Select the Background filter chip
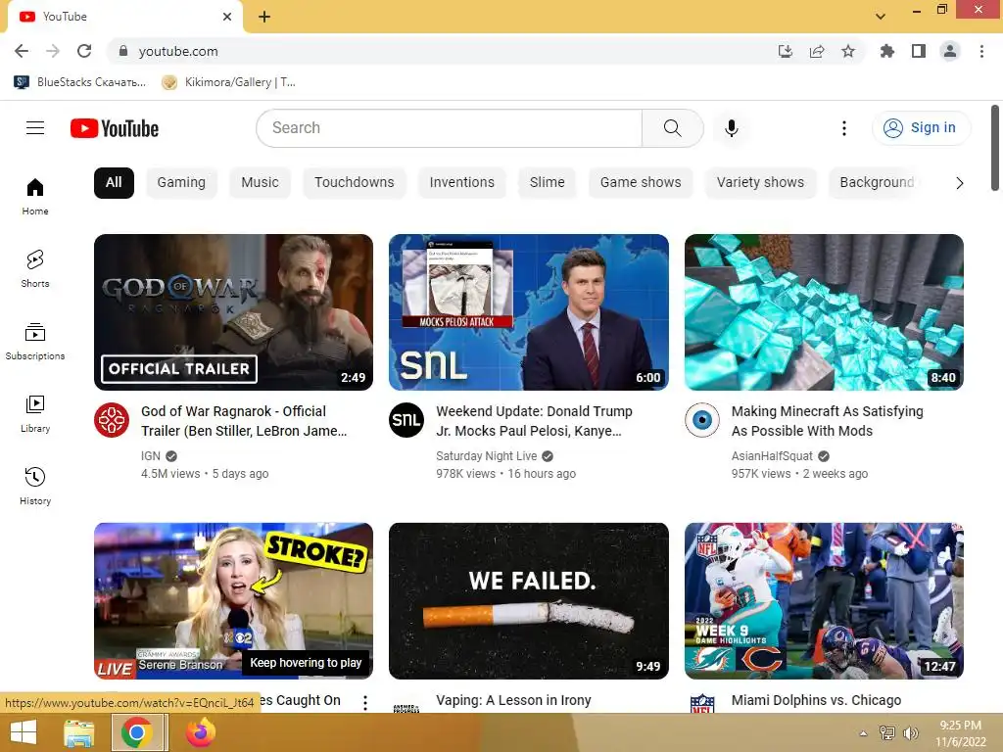This screenshot has height=752, width=1003. click(877, 182)
